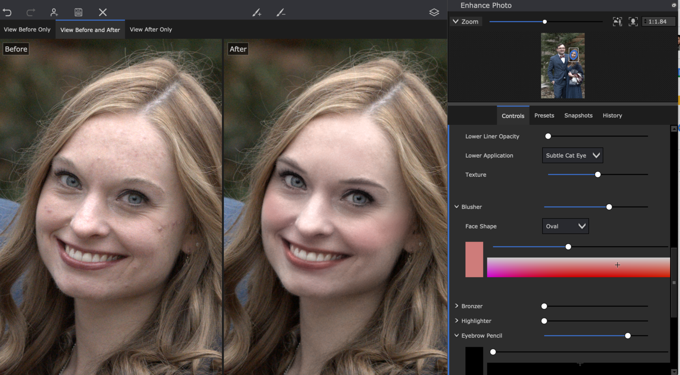This screenshot has height=375, width=680.
Task: Save the photo with the disk icon
Action: click(78, 12)
